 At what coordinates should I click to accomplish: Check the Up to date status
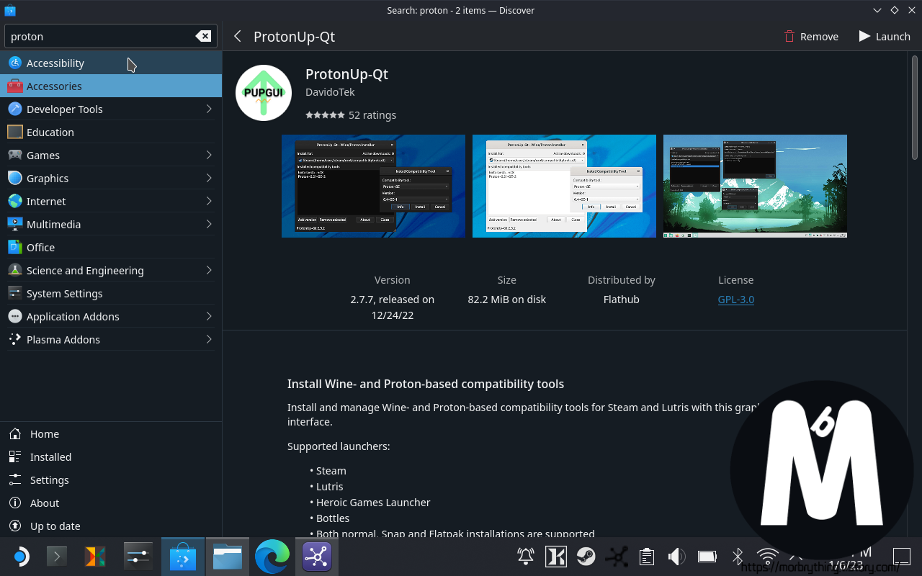click(x=111, y=526)
